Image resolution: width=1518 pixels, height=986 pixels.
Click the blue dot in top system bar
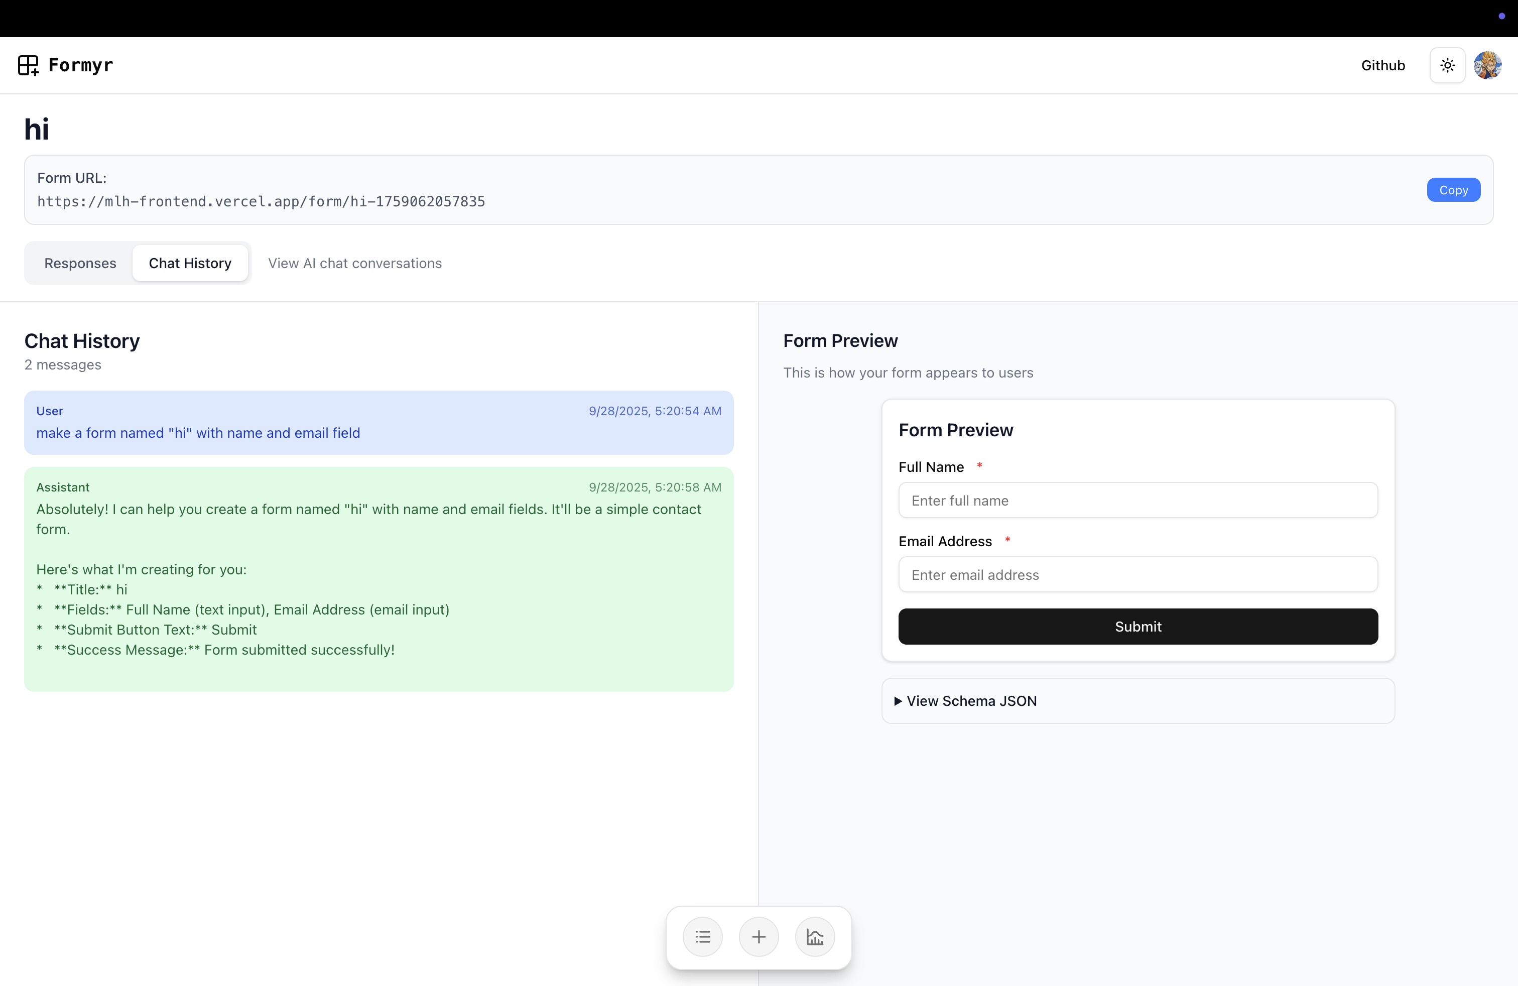tap(1501, 16)
